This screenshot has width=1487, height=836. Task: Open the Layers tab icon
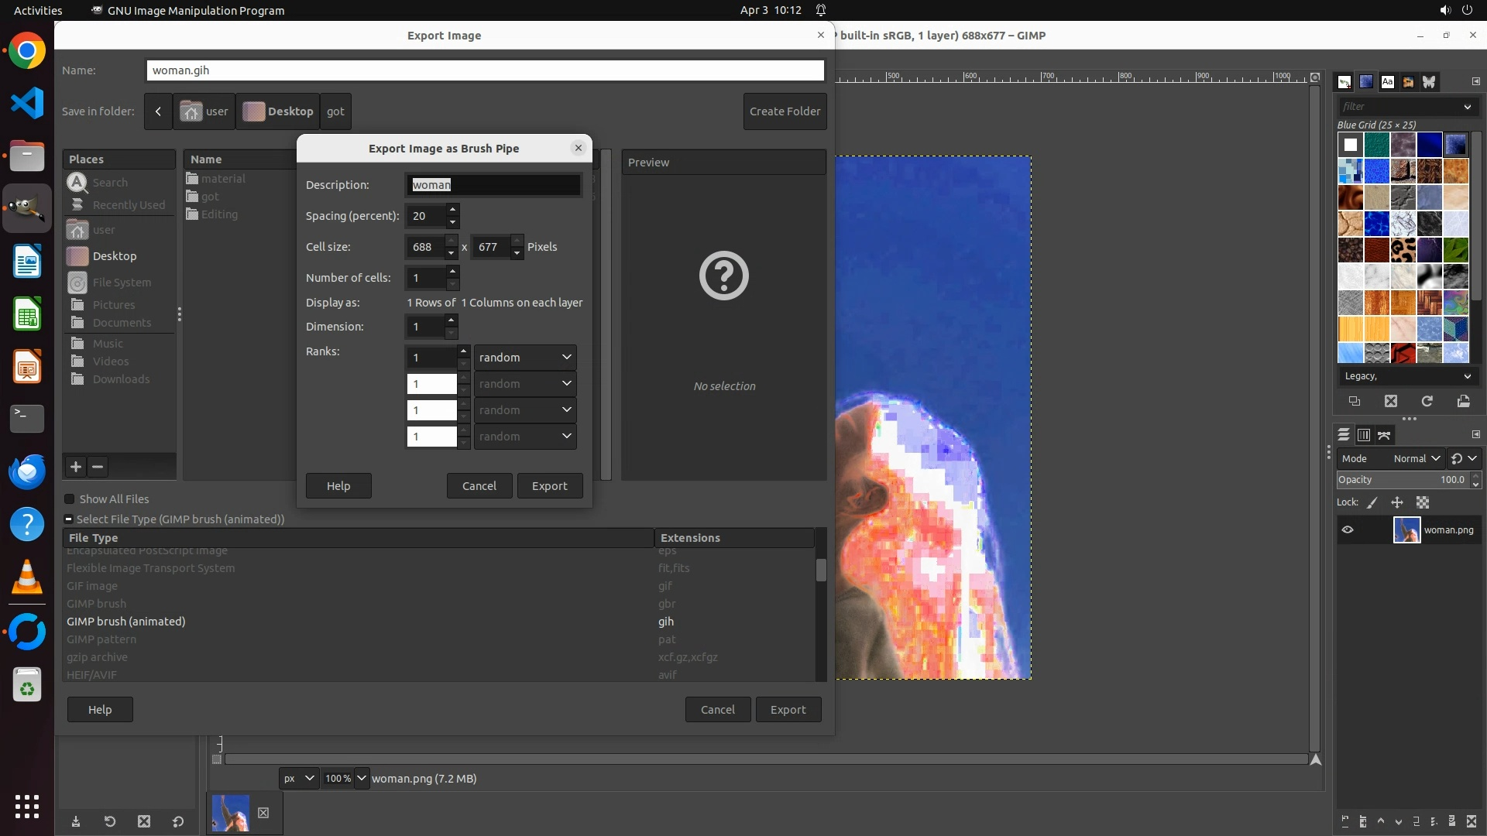coord(1344,435)
